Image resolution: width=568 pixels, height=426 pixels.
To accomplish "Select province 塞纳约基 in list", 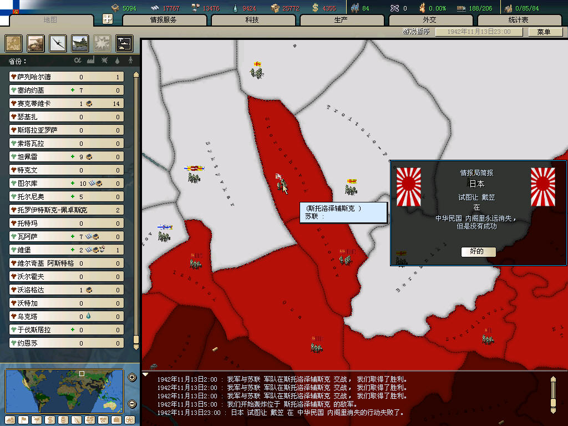I will point(67,90).
